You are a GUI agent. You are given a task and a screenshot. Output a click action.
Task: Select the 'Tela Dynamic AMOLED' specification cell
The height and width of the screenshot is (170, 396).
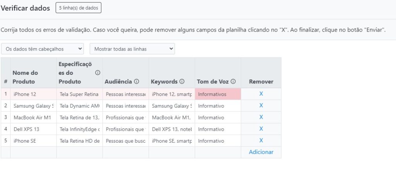tap(79, 106)
